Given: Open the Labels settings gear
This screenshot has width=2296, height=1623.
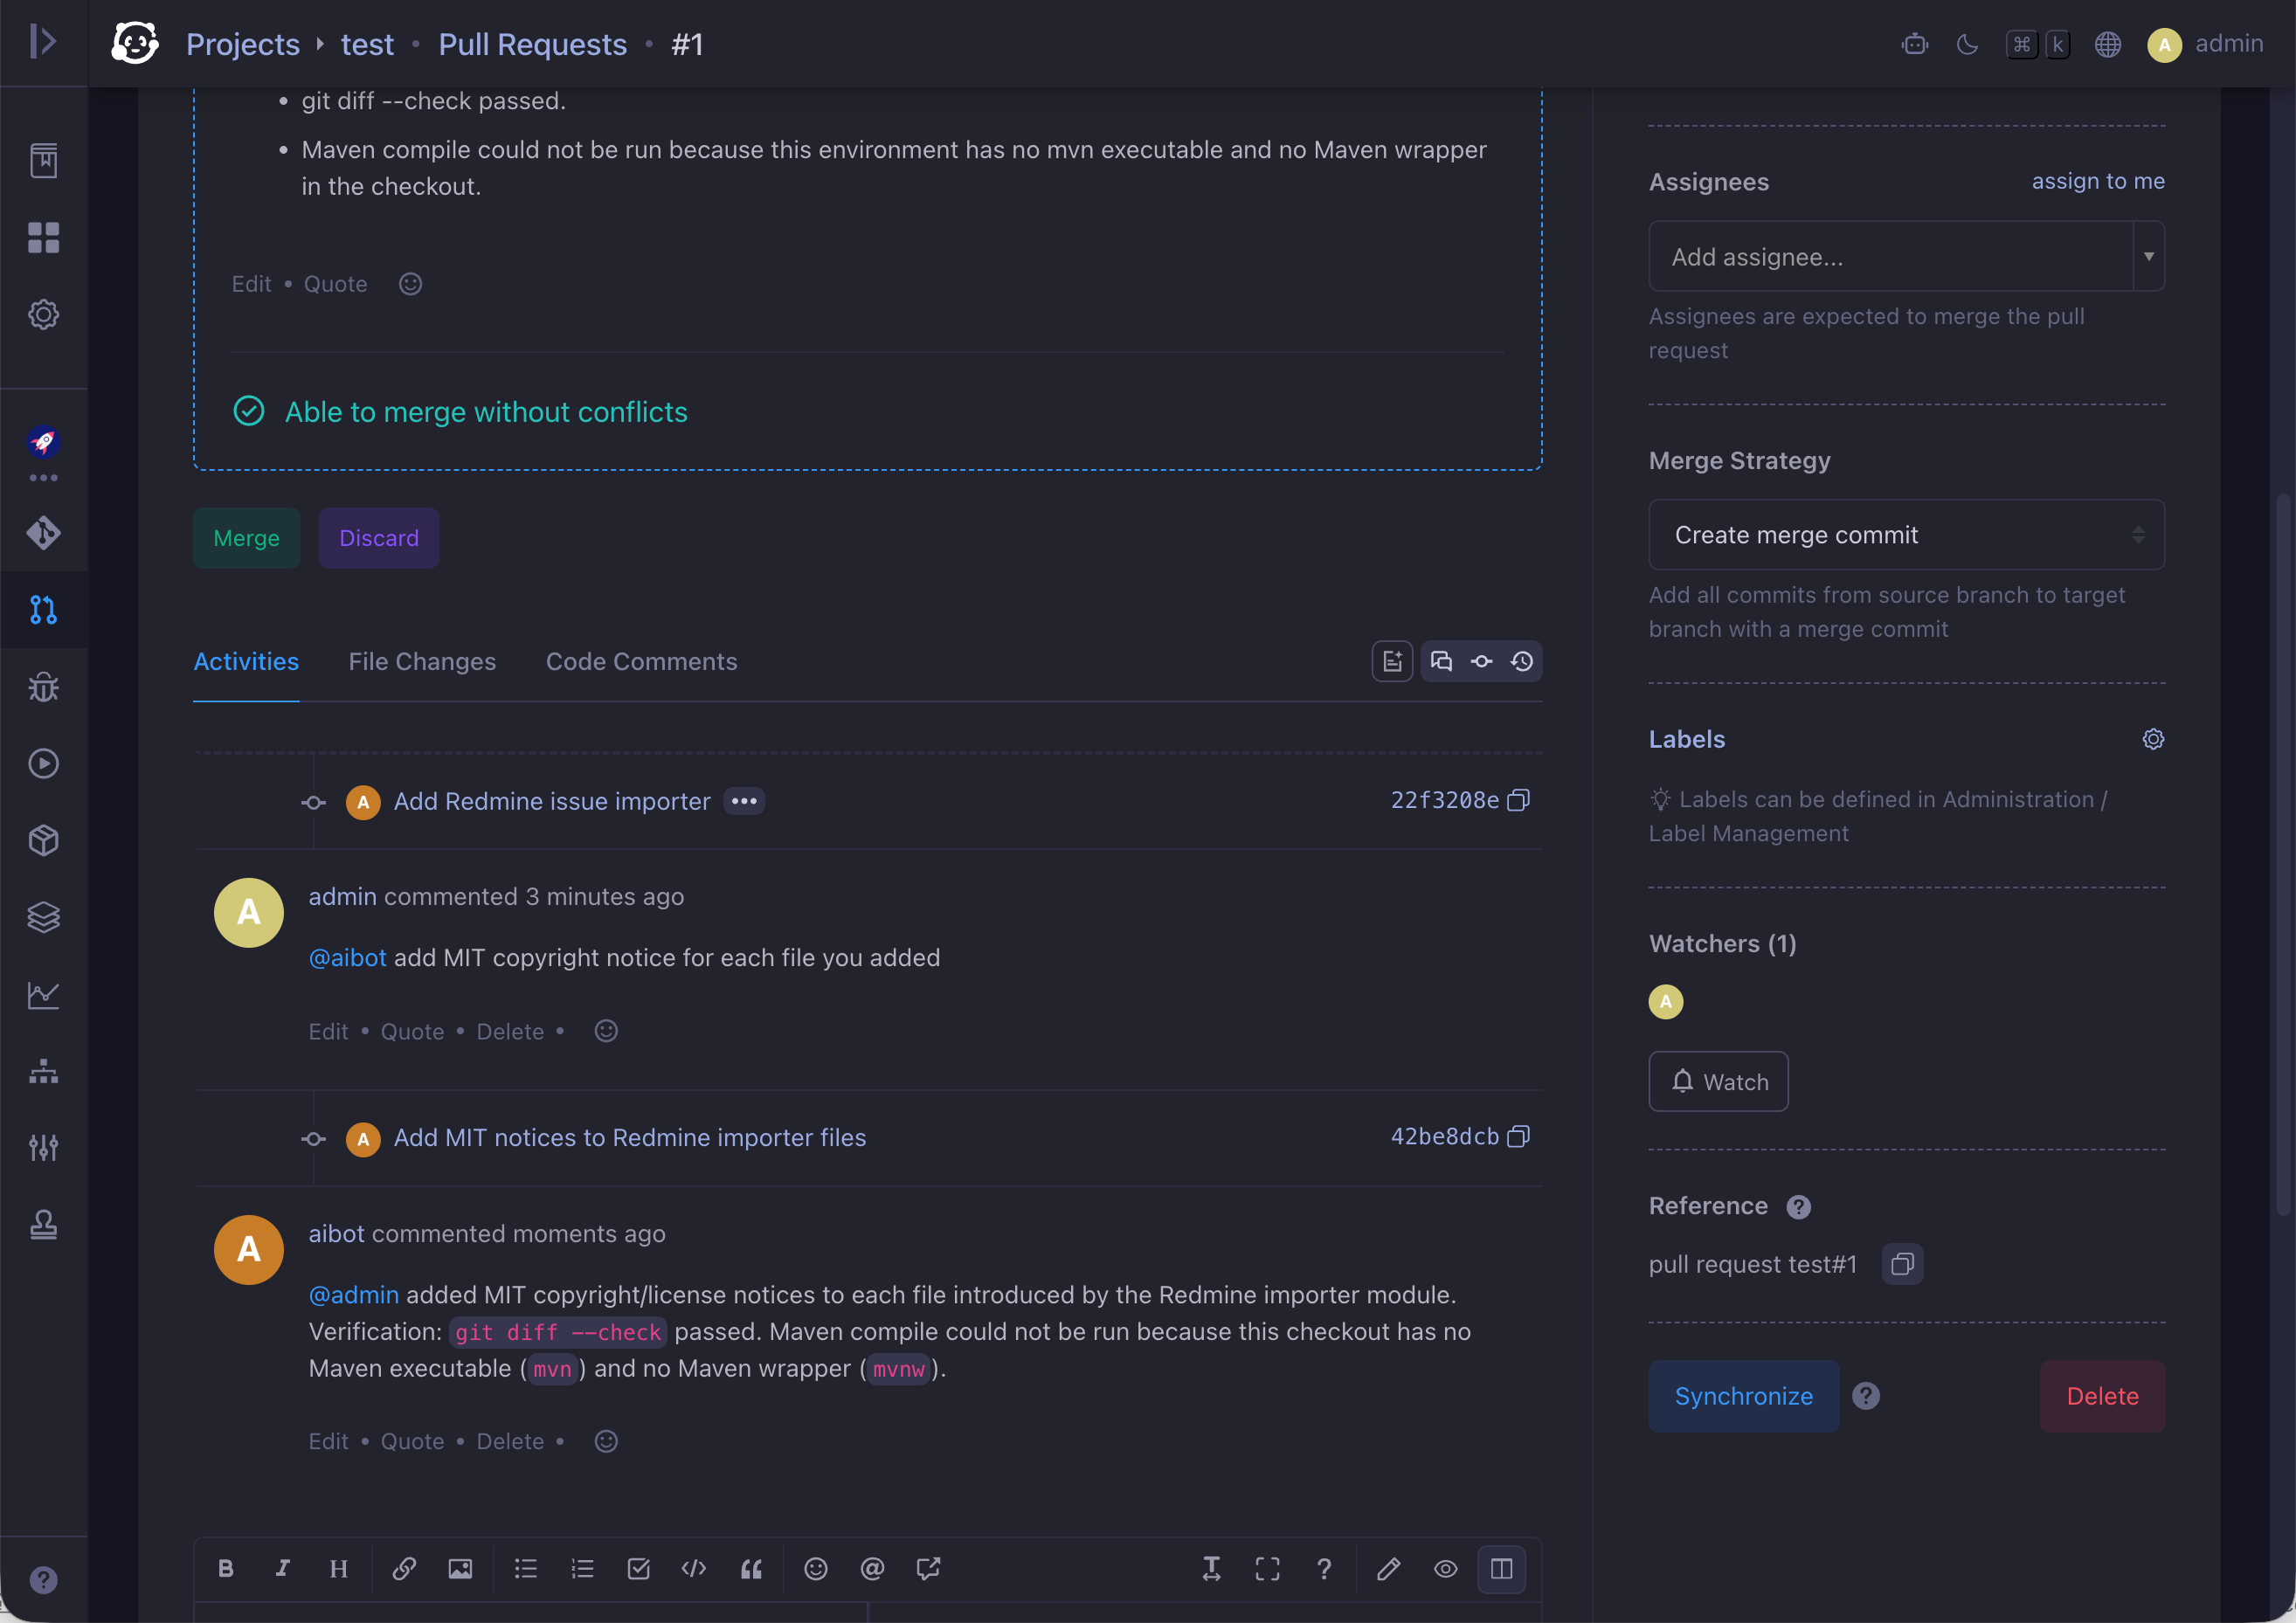Looking at the screenshot, I should tap(2153, 739).
